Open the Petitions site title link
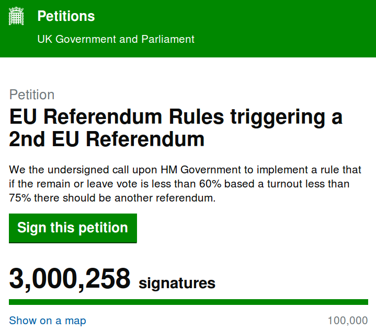The image size is (376, 331). [66, 16]
